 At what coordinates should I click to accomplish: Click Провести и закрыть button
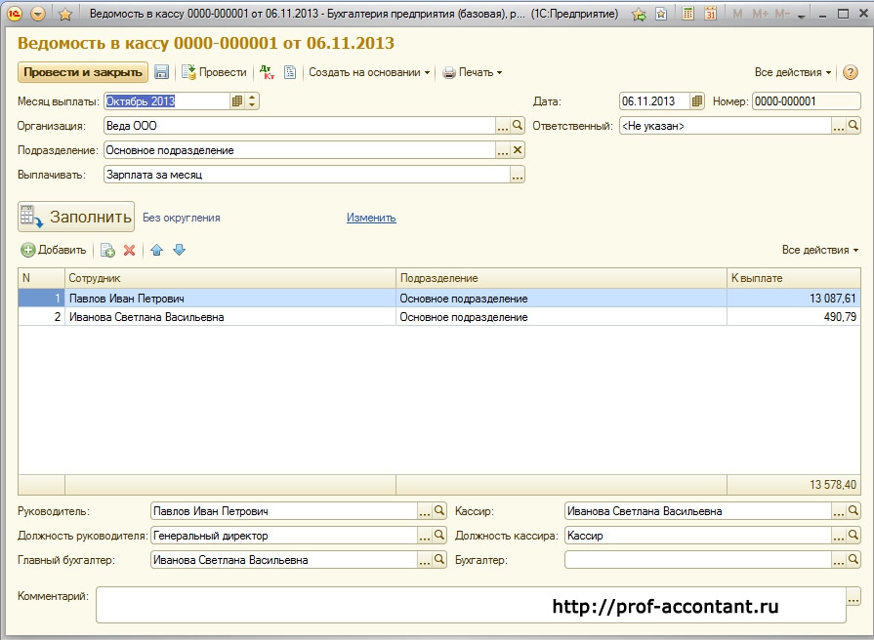coord(82,72)
